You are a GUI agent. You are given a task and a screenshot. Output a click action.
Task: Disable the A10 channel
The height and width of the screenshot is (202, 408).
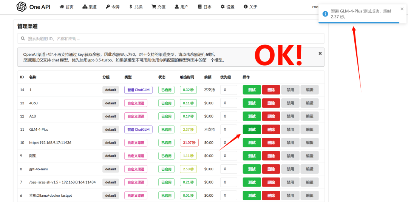pyautogui.click(x=290, y=116)
